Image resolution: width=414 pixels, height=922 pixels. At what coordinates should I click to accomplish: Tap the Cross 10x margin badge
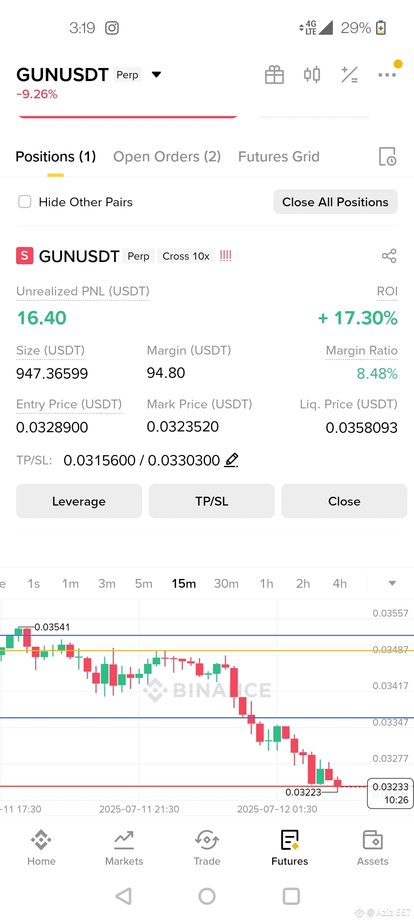(186, 256)
